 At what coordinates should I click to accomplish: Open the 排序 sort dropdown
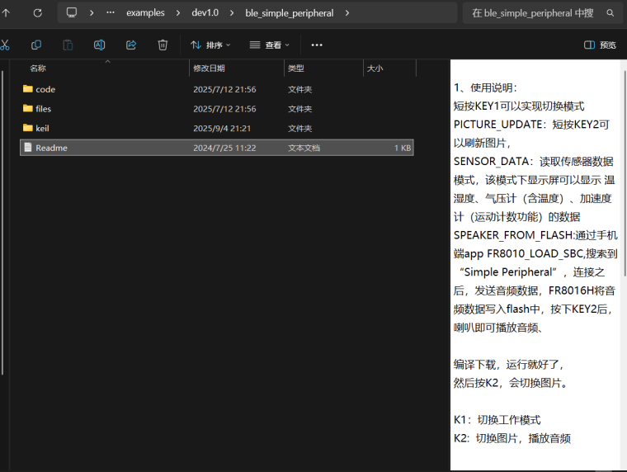tap(210, 45)
